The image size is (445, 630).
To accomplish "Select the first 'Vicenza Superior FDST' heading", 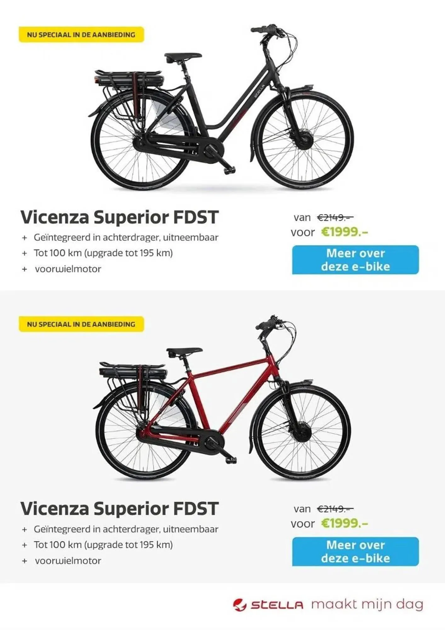I will click(119, 217).
